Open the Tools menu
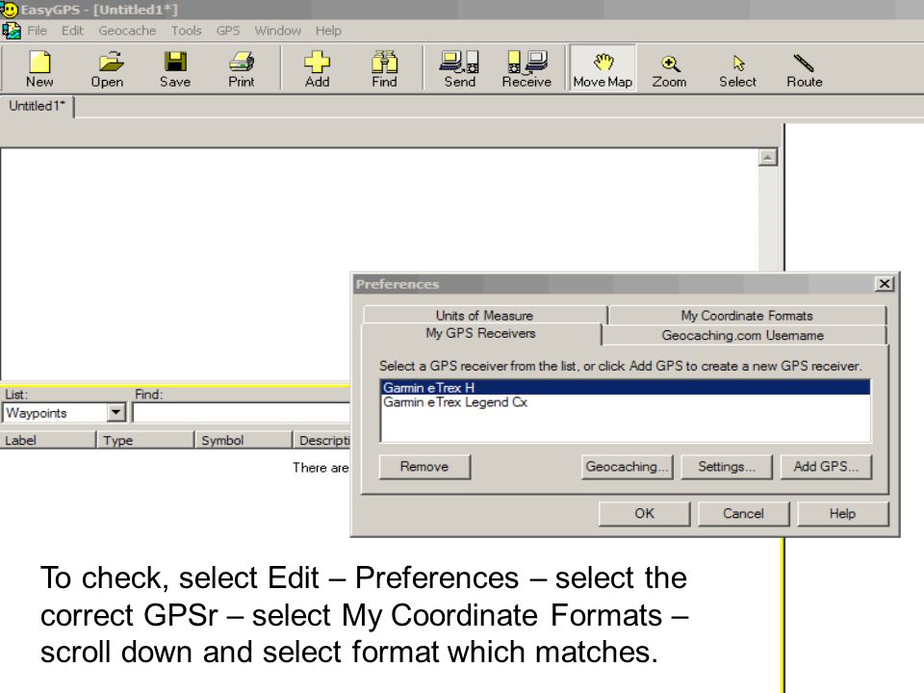 pyautogui.click(x=186, y=31)
